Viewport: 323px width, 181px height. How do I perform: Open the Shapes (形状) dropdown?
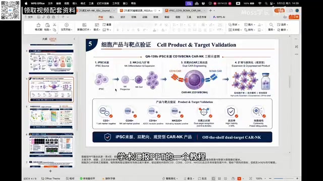click(x=234, y=25)
